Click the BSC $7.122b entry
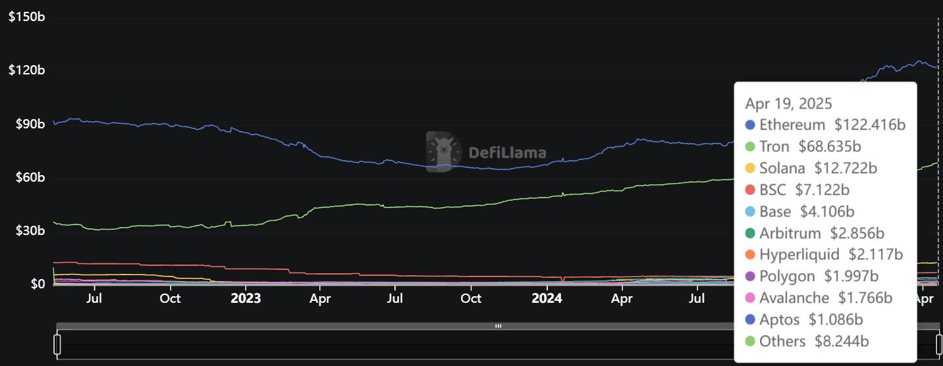 tap(797, 190)
